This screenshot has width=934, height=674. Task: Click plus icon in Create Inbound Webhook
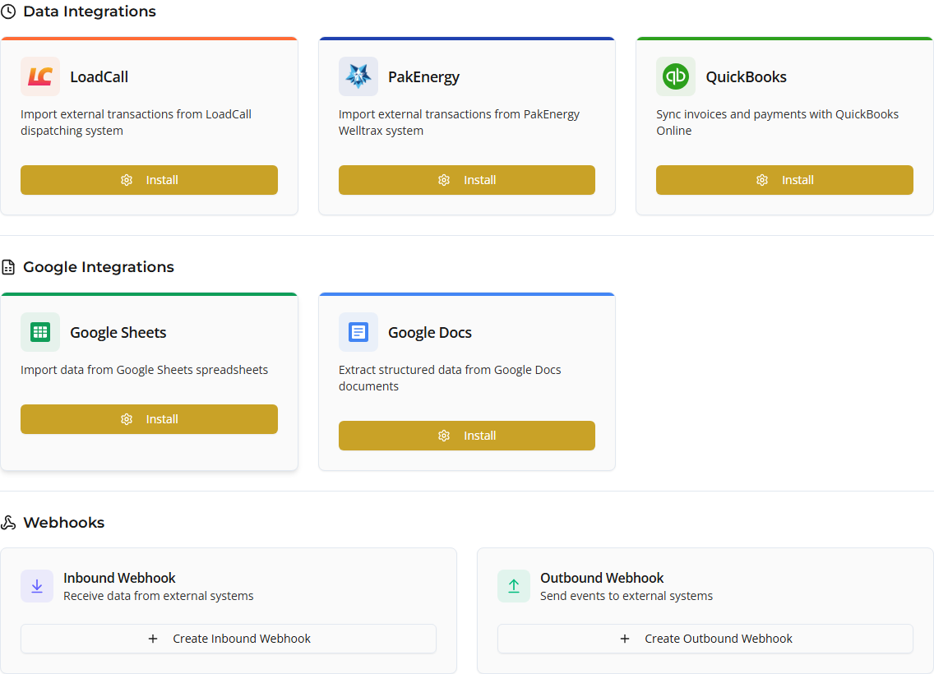[153, 639]
